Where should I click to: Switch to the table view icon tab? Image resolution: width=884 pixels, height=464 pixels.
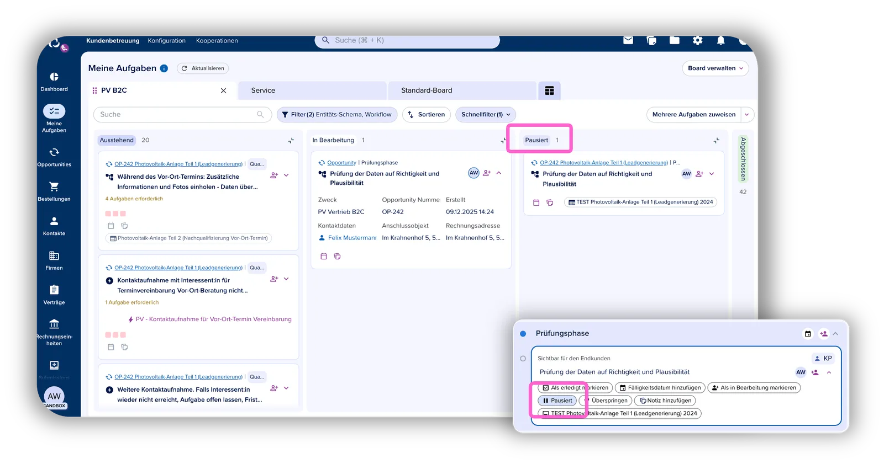click(x=549, y=90)
